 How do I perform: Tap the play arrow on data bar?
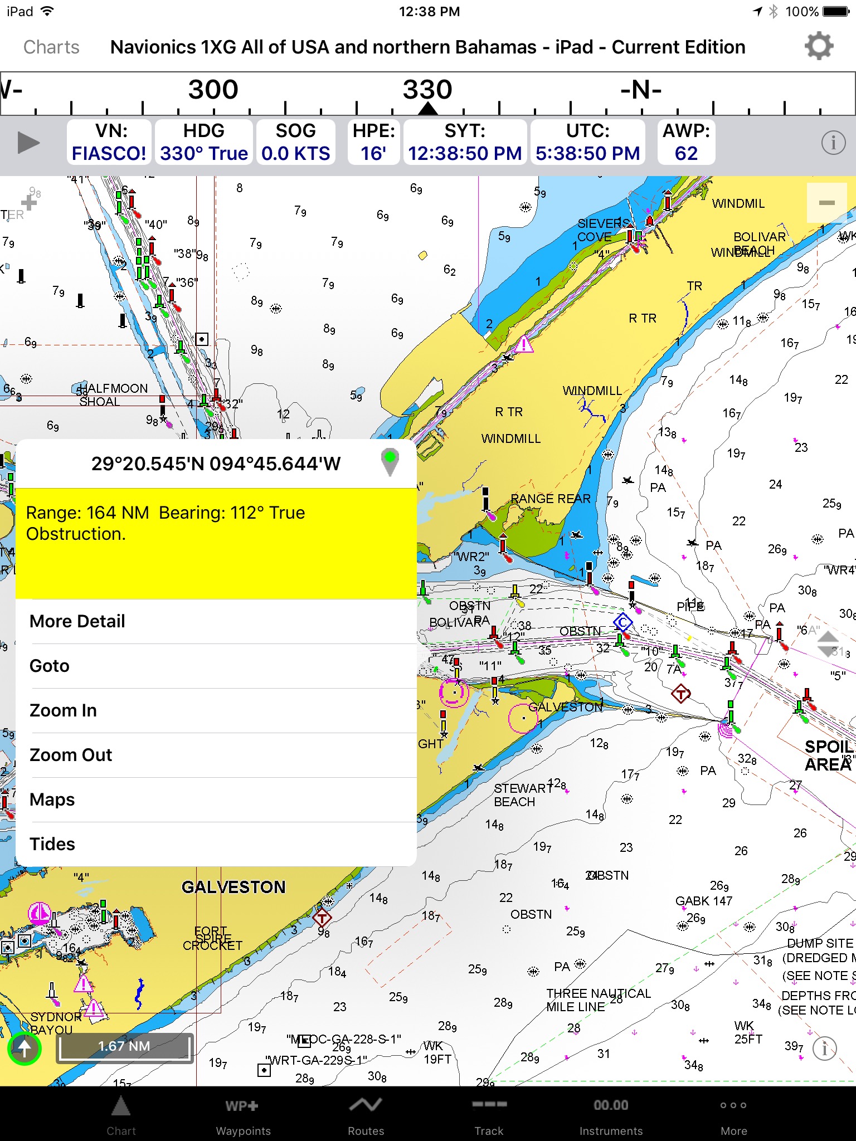coord(28,143)
